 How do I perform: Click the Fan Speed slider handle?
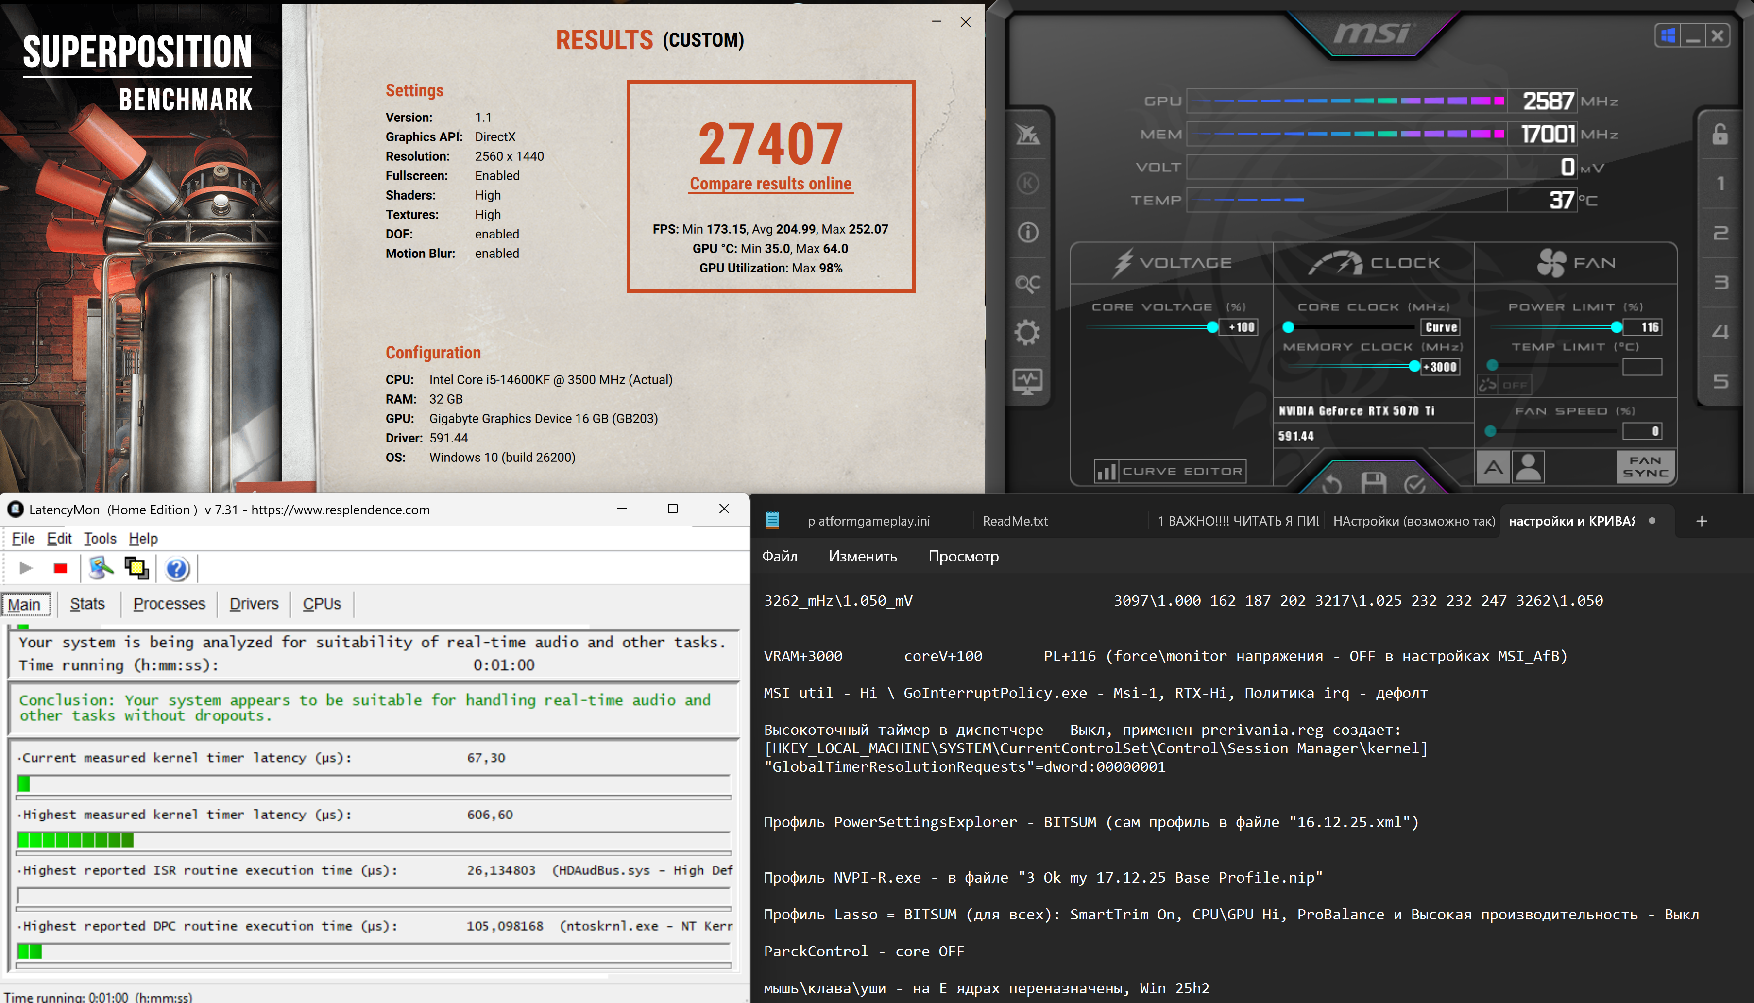coord(1490,431)
